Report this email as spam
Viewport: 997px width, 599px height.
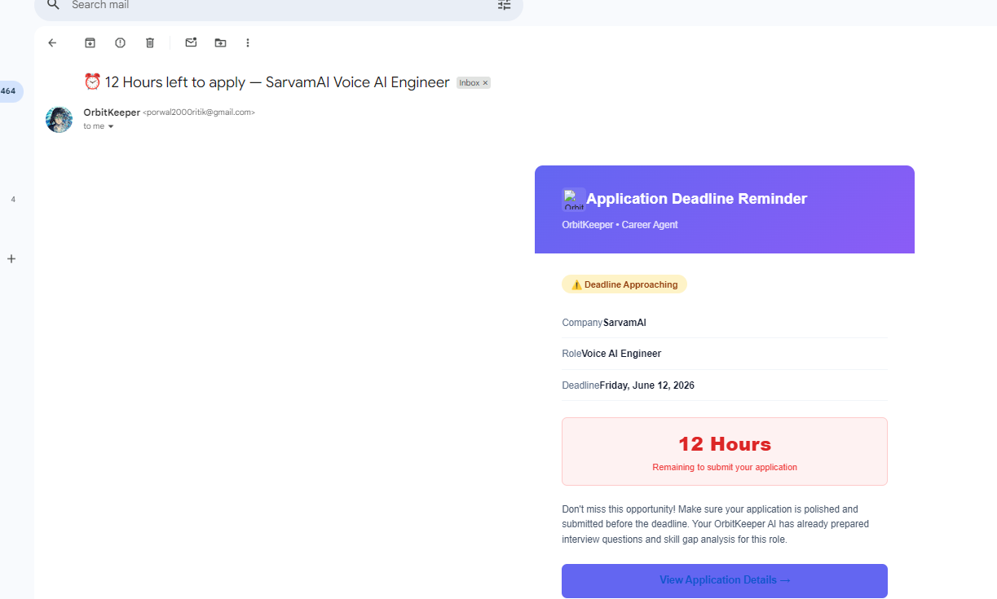point(121,42)
